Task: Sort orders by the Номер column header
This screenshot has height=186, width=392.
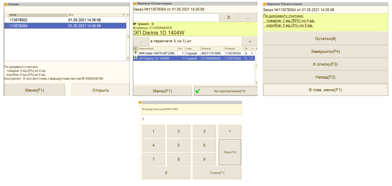Action: 38,15
